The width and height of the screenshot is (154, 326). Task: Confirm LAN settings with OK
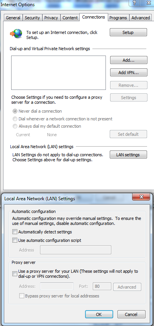coord(99,314)
